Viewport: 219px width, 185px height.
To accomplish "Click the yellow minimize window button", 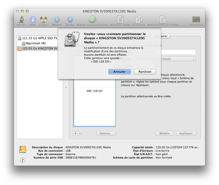I will (x=22, y=11).
